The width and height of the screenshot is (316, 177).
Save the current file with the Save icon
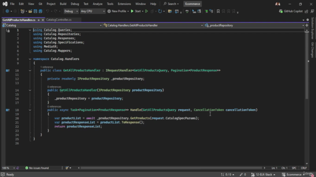pyautogui.click(x=35, y=11)
